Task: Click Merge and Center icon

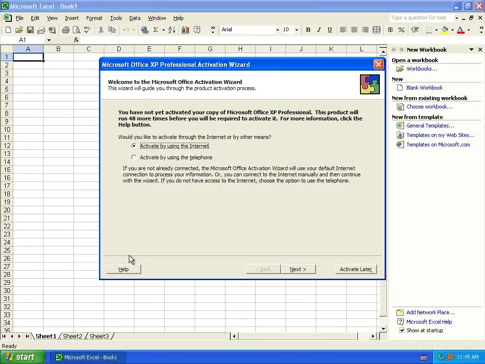Action: 377,30
